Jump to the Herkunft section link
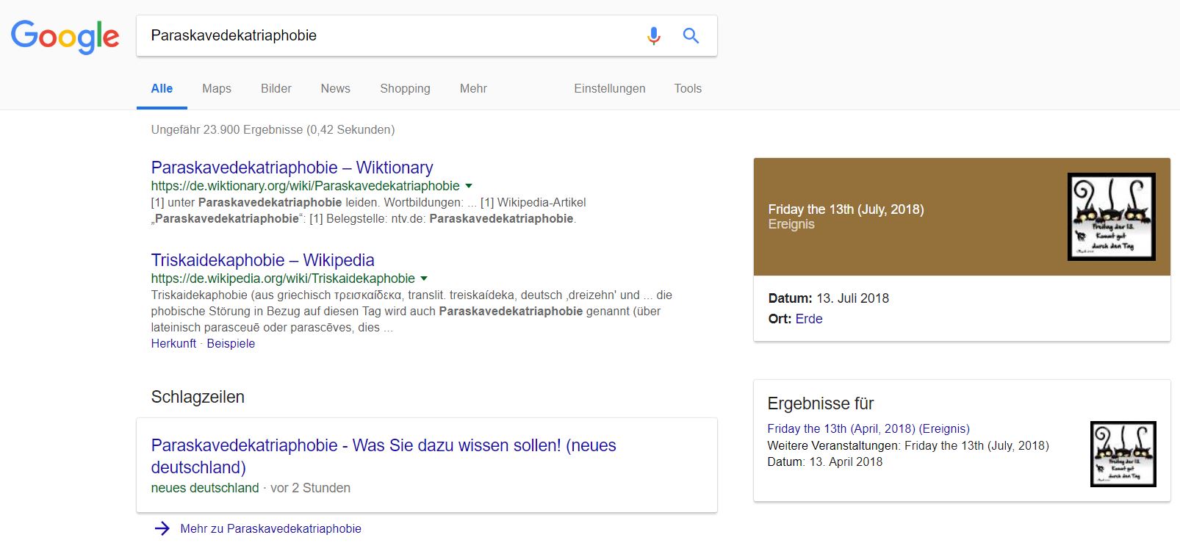Viewport: 1180px width, 546px height. pyautogui.click(x=173, y=343)
